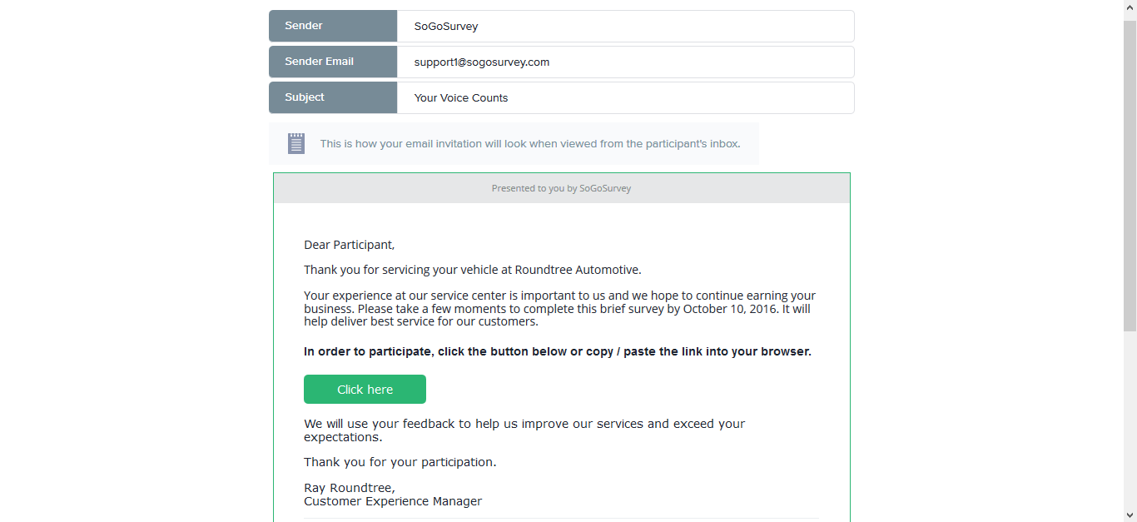Click the Sender Email label
Viewport: 1137px width, 522px height.
333,62
